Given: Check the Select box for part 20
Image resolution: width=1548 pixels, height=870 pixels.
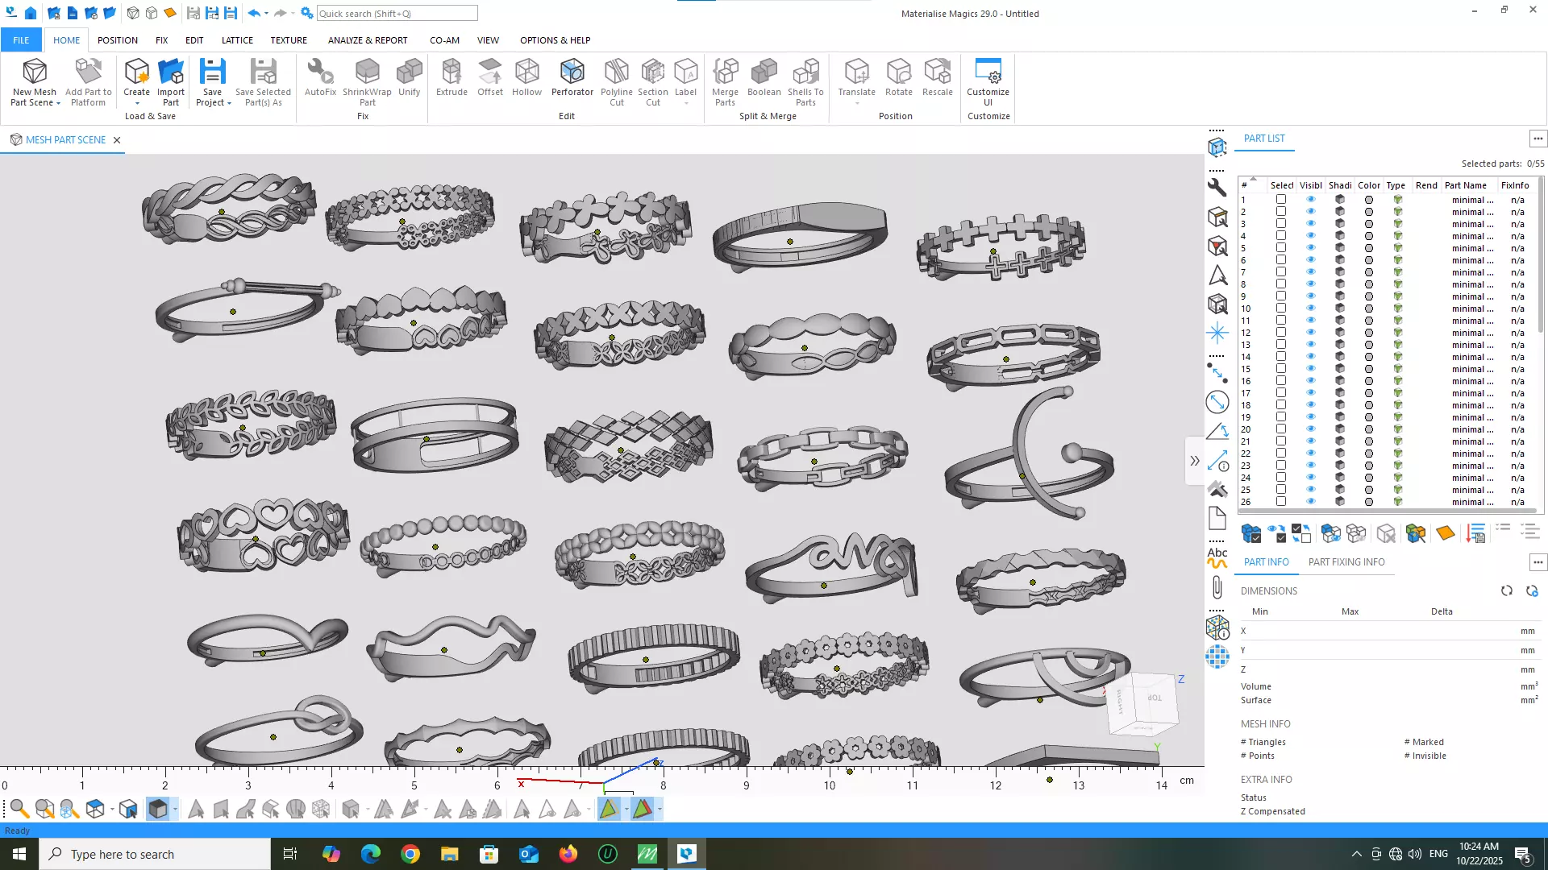Looking at the screenshot, I should [x=1280, y=429].
